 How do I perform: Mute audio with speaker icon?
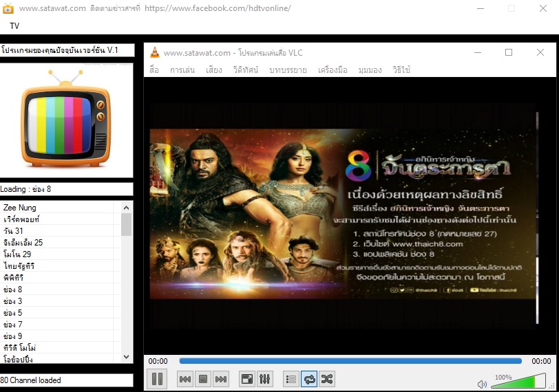(x=482, y=384)
